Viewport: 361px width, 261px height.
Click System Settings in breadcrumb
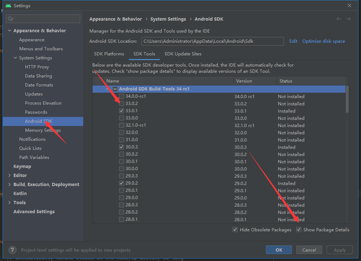pos(168,19)
